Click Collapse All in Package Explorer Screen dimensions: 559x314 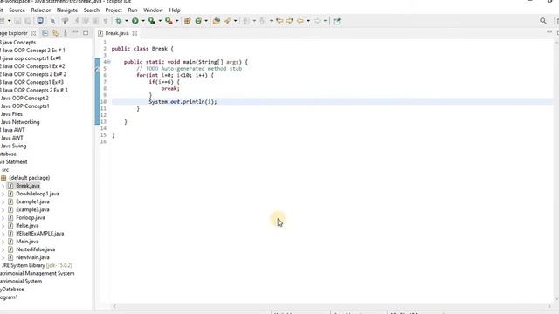45,33
